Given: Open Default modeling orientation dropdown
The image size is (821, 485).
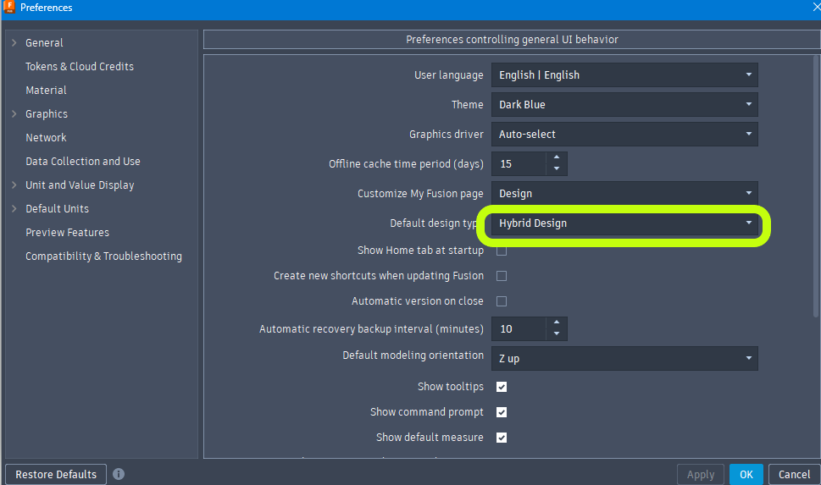Looking at the screenshot, I should [x=624, y=358].
